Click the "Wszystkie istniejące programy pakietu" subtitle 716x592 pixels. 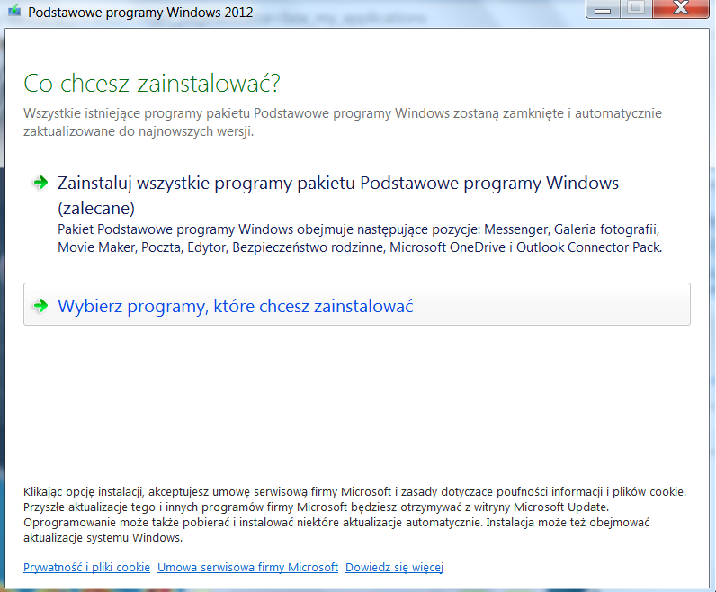click(343, 122)
